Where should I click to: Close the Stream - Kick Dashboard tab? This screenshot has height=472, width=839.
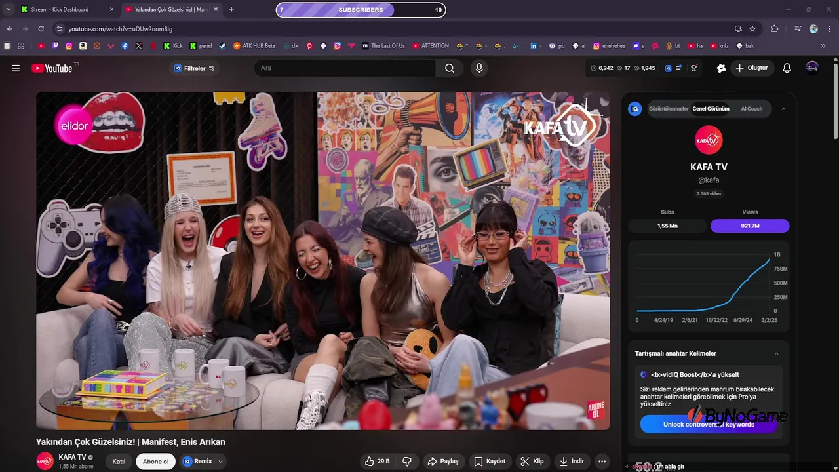point(111,9)
